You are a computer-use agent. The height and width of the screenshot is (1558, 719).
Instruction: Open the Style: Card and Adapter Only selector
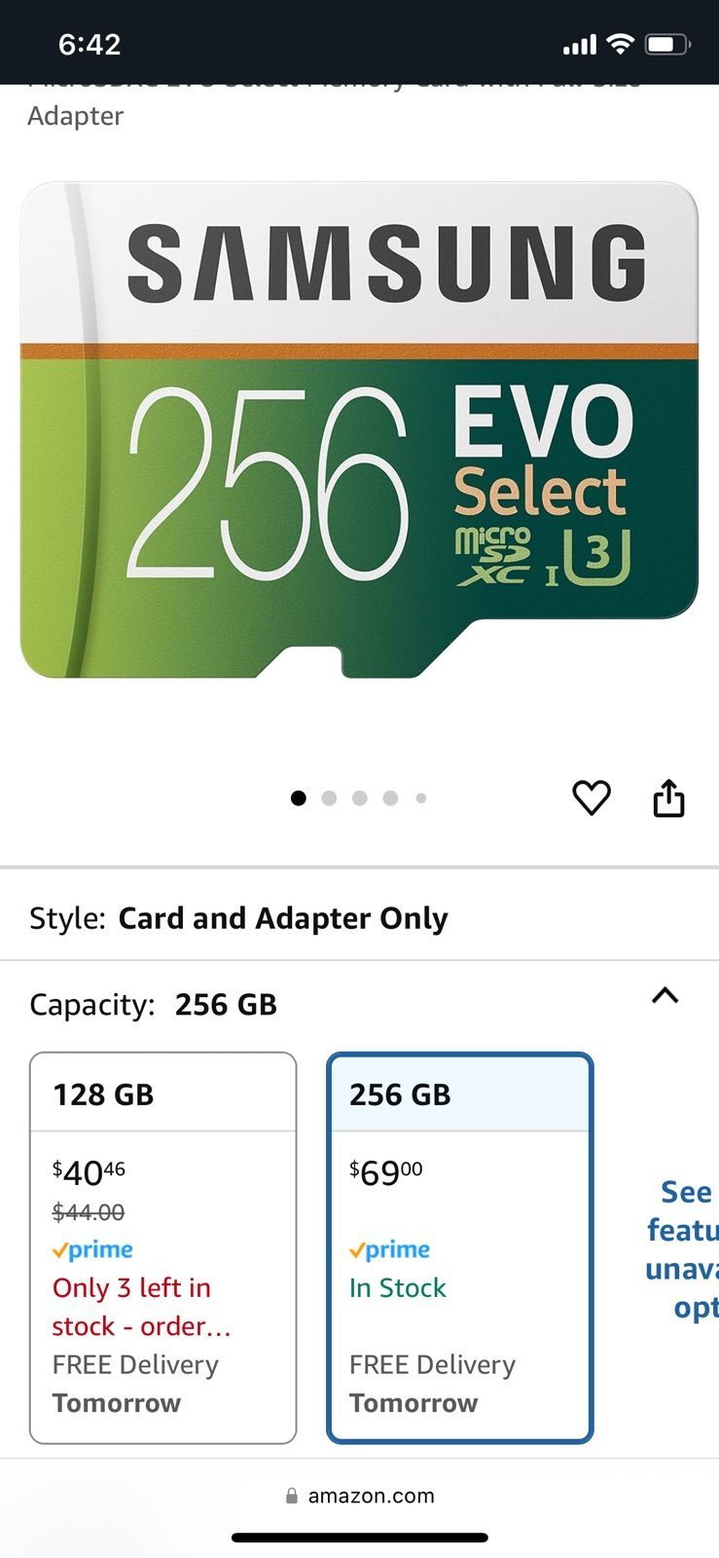(x=359, y=918)
